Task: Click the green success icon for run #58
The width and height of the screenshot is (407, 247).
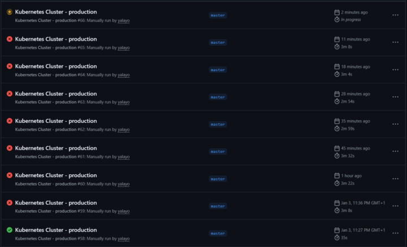Action: point(9,230)
